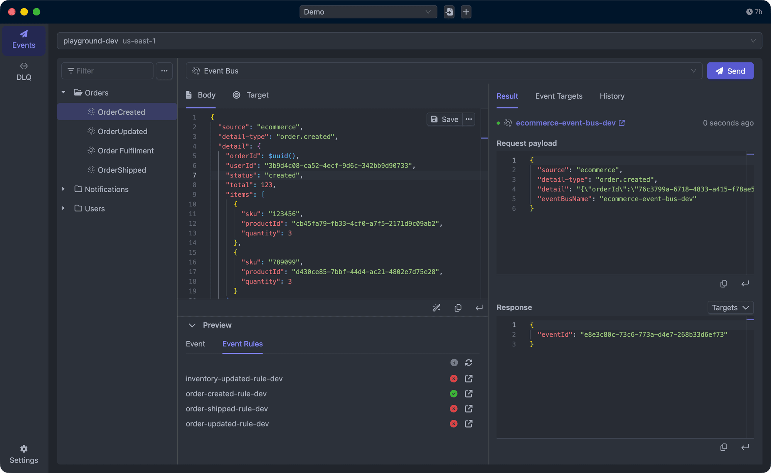Screen dimensions: 771x473
Task: Copy the response content
Action: click(x=724, y=447)
